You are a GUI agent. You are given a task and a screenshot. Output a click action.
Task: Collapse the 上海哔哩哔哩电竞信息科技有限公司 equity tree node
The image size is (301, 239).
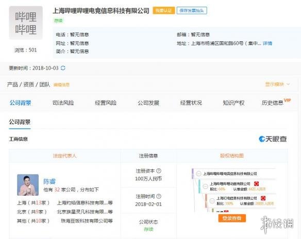(198, 174)
